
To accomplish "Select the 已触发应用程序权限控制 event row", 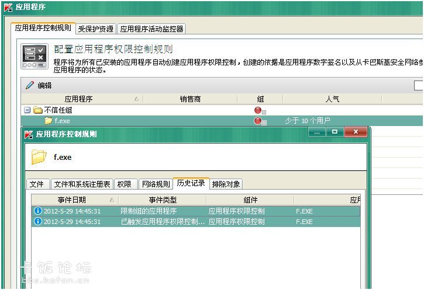I will [196, 222].
